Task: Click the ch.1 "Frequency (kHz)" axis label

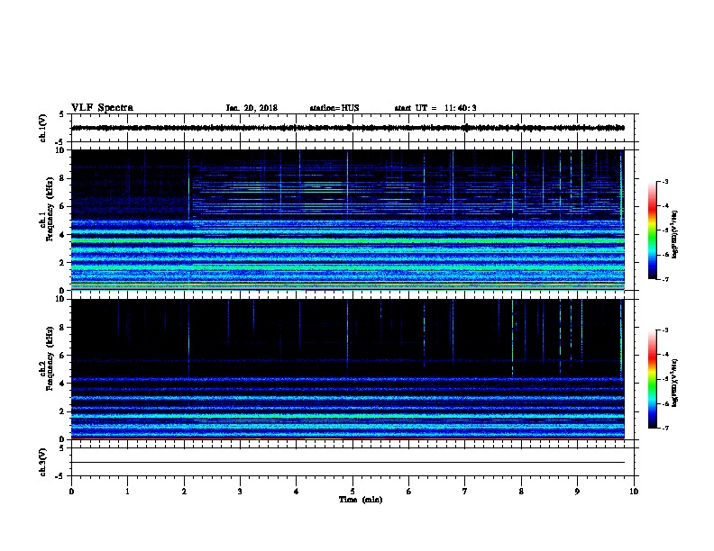Action: pos(50,209)
